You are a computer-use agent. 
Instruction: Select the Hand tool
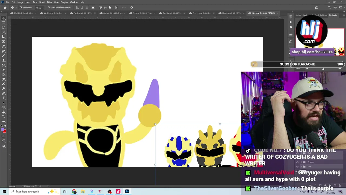click(4, 112)
